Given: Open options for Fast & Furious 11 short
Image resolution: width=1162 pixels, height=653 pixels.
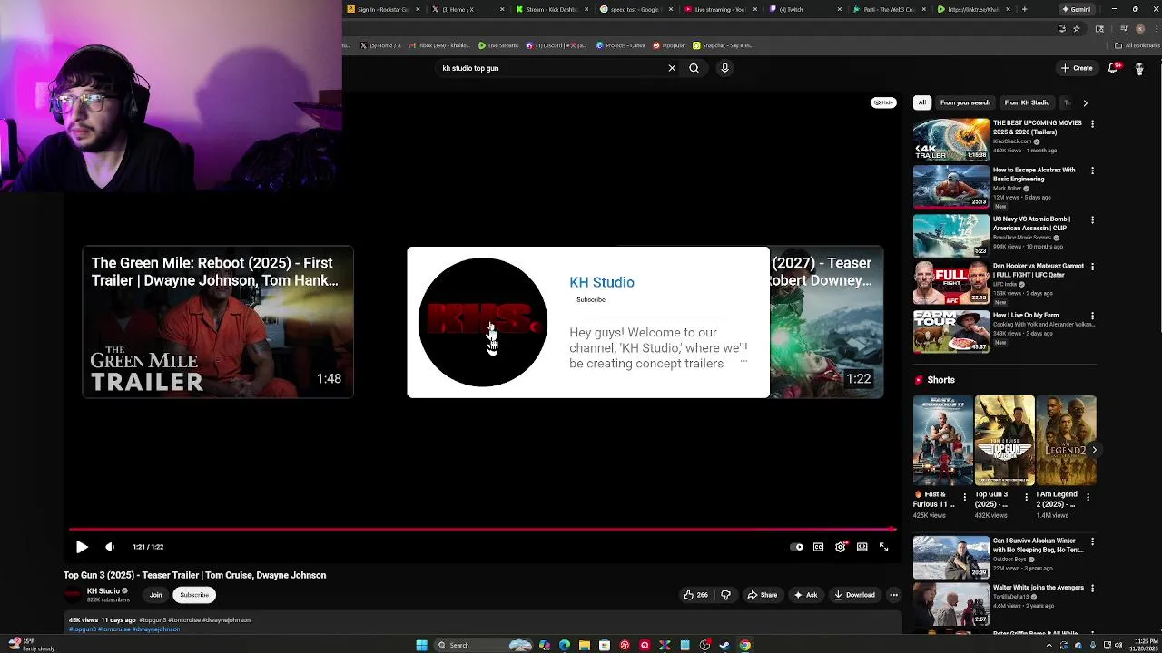Looking at the screenshot, I should [965, 497].
